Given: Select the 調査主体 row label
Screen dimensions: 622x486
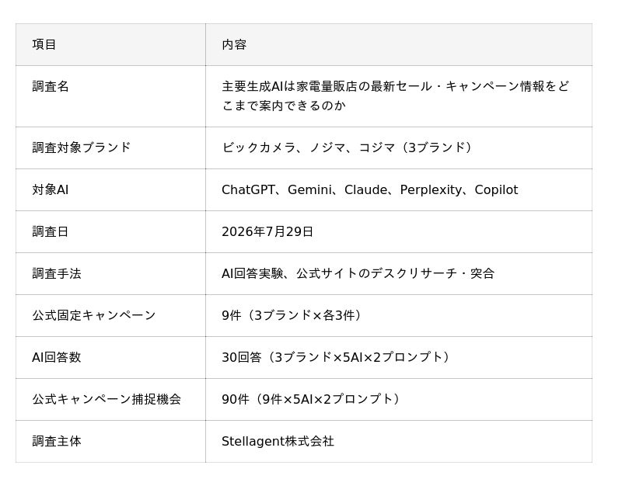Looking at the screenshot, I should click(x=57, y=441).
